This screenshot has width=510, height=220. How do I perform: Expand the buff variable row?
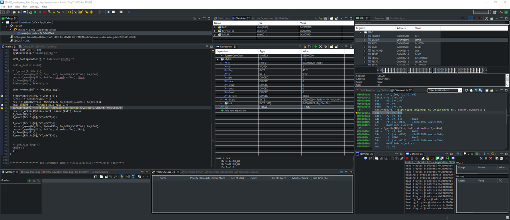pyautogui.click(x=215, y=27)
